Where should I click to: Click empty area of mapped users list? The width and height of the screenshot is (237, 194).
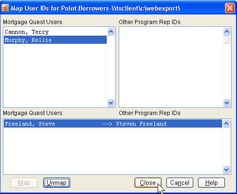click(x=113, y=151)
